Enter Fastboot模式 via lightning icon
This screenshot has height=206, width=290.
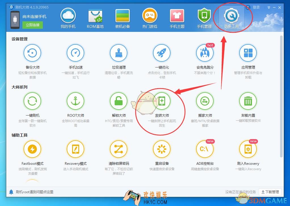point(32,149)
